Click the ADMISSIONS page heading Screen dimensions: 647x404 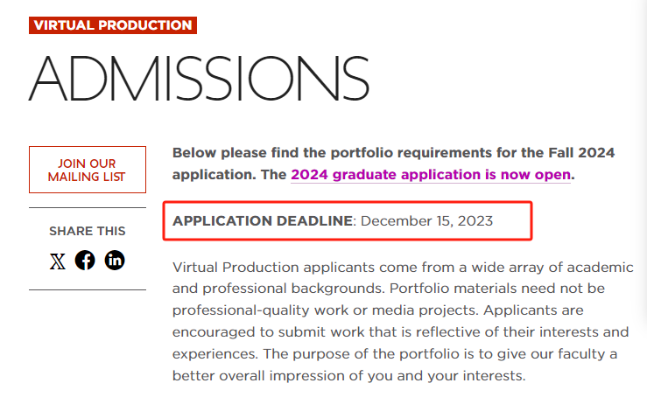[199, 79]
